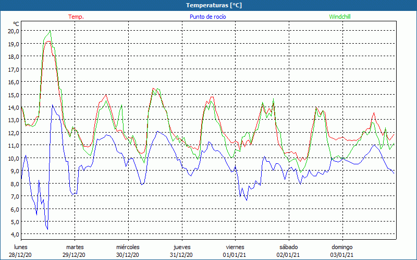Click the 20,0 y-axis value

(x=14, y=31)
